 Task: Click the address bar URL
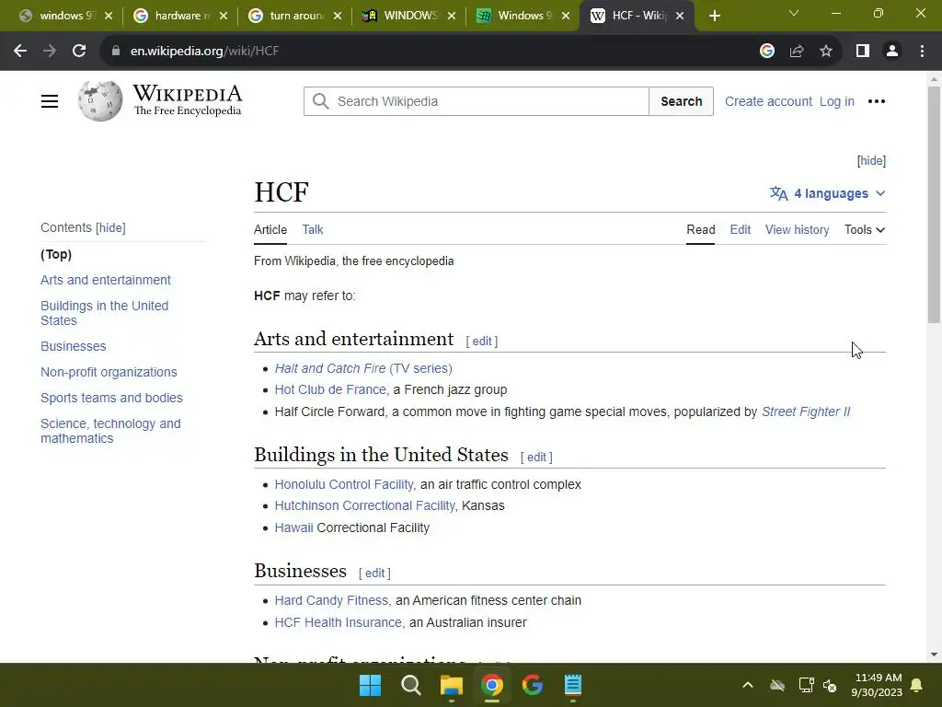coord(205,52)
